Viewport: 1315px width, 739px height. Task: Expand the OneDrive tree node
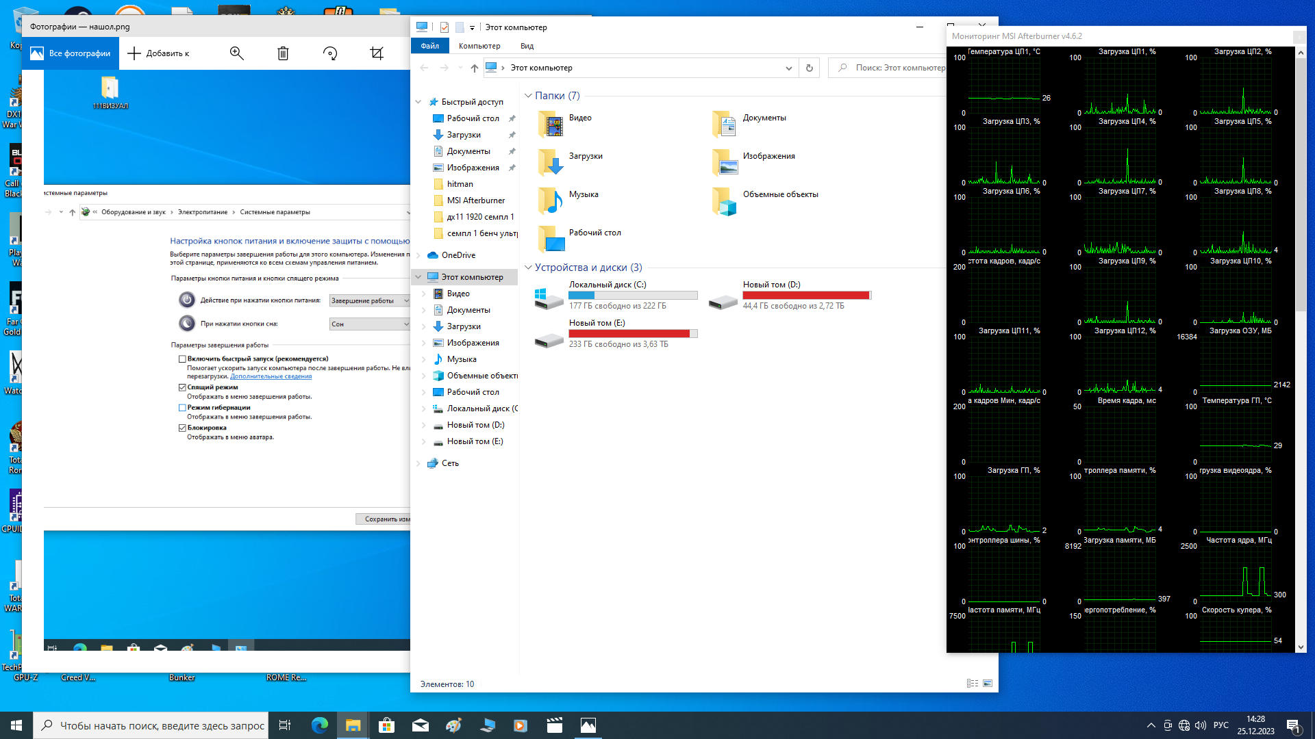pyautogui.click(x=418, y=255)
